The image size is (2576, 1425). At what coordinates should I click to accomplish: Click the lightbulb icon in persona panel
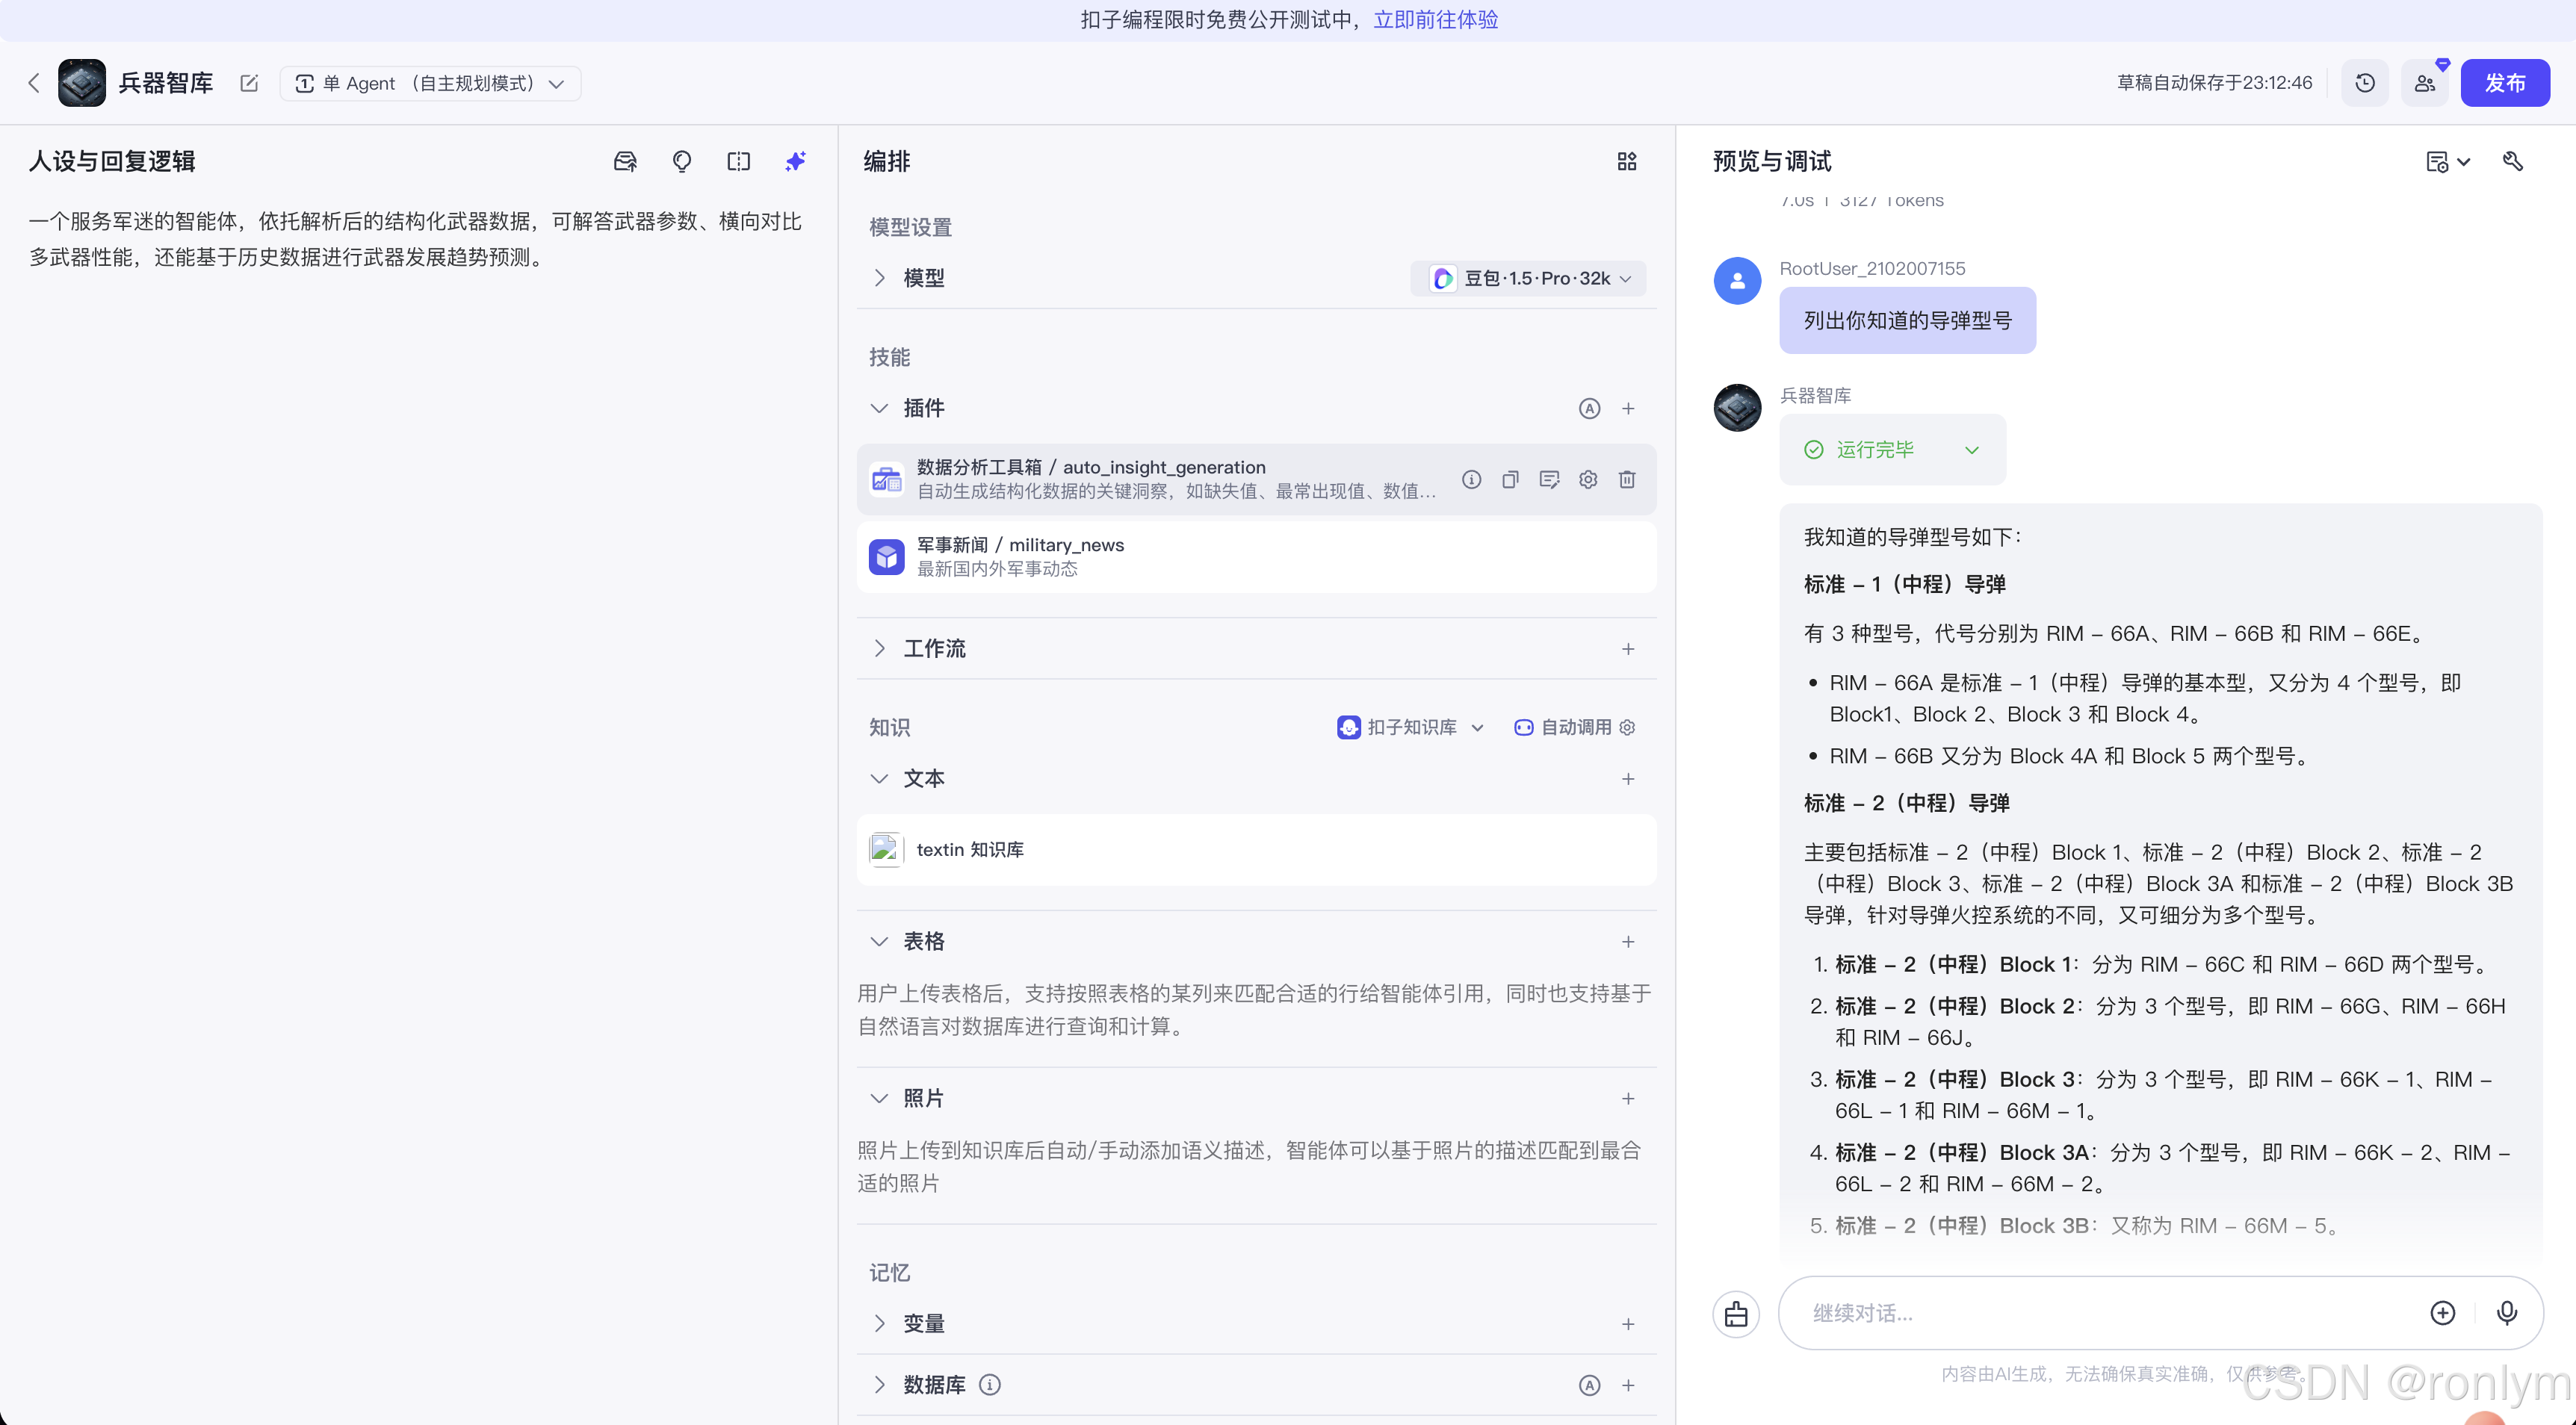click(x=682, y=161)
